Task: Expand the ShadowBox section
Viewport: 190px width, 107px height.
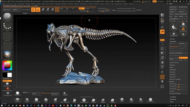Action: click(x=173, y=70)
